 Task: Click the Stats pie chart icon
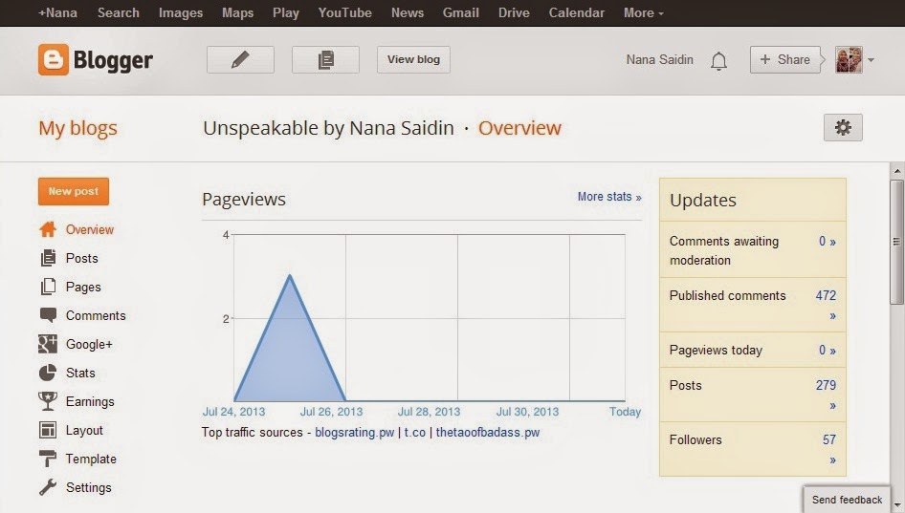pos(48,373)
